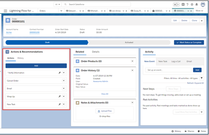This screenshot has height=135, width=209.
Task: Open the Notes & Attachments dropdown
Action: coord(132,102)
